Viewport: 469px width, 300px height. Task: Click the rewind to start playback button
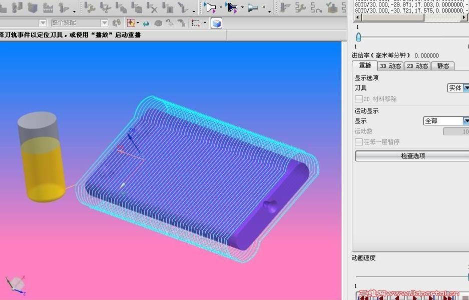click(364, 297)
